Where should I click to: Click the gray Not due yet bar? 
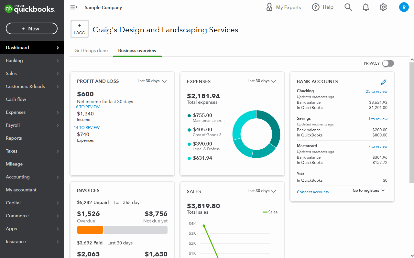pos(136,230)
